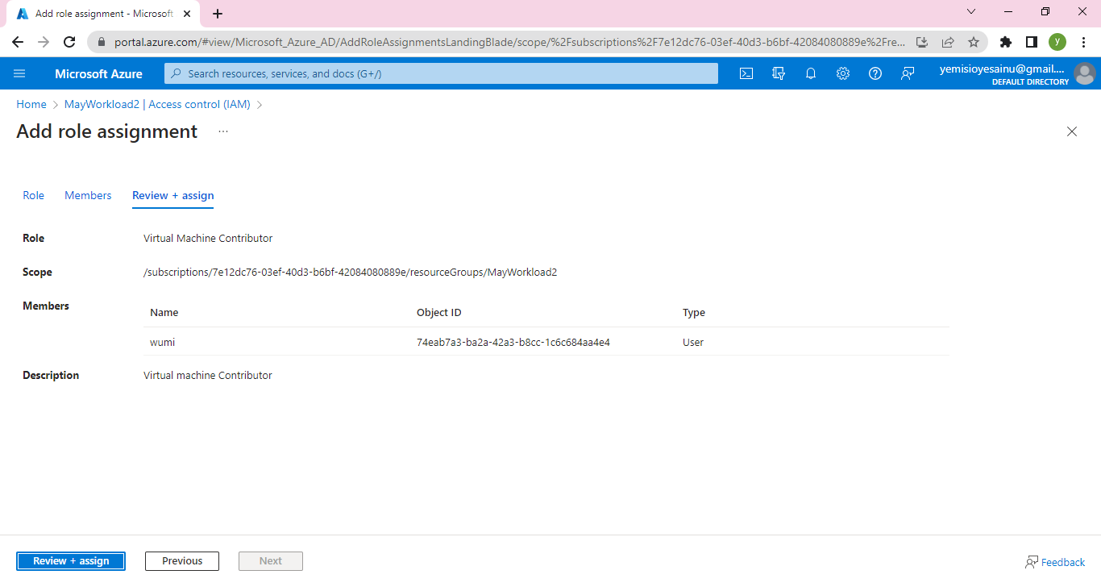Image resolution: width=1101 pixels, height=587 pixels.
Task: Select the Review + assign tab
Action: click(172, 195)
